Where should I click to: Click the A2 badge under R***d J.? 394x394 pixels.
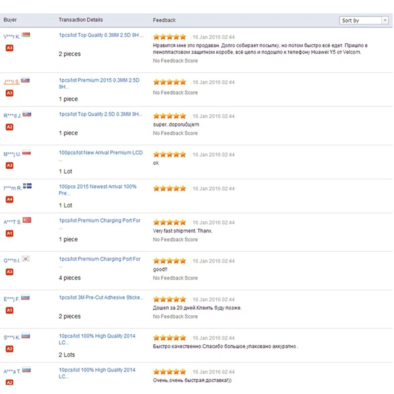click(9, 126)
